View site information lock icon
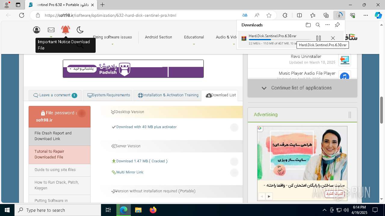The image size is (385, 216). [x=38, y=15]
